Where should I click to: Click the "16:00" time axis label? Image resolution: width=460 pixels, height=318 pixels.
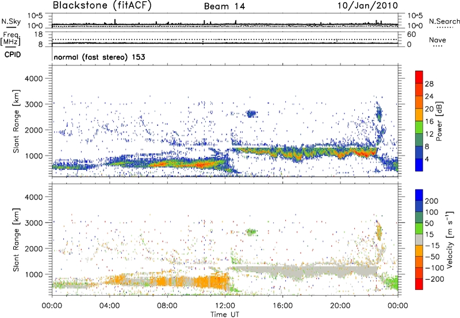(x=282, y=306)
